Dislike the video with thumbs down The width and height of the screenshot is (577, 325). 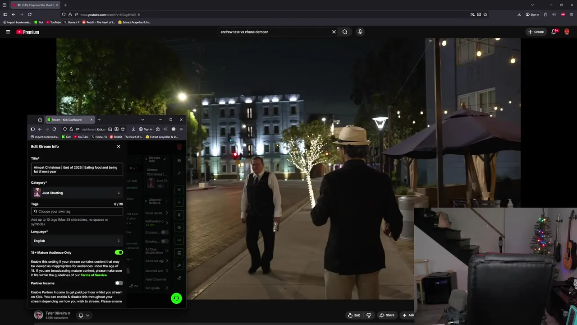click(x=369, y=315)
